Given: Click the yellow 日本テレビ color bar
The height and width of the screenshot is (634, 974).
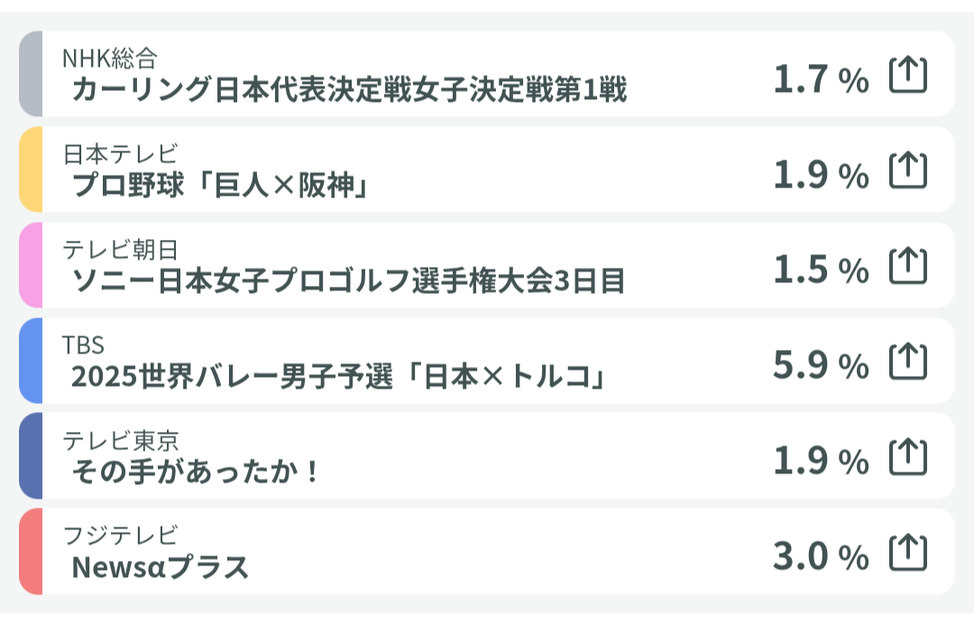Looking at the screenshot, I should tap(30, 170).
